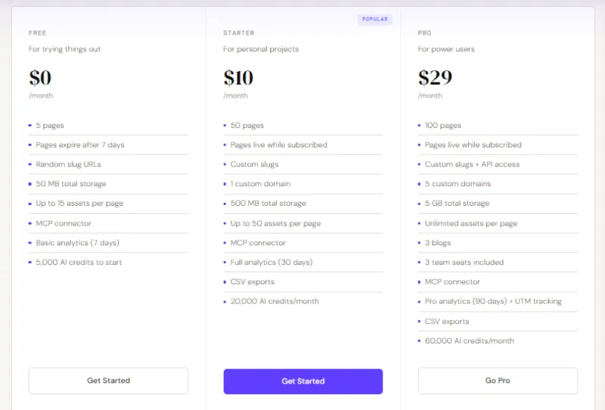Screen dimensions: 605x410
Task: Click 'Pages expire after 7 days' feature
Action: click(x=80, y=144)
